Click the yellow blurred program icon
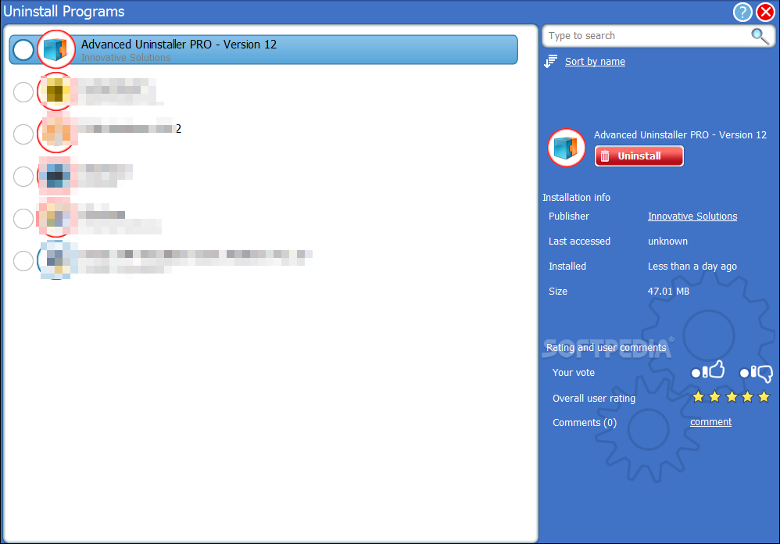 56,91
